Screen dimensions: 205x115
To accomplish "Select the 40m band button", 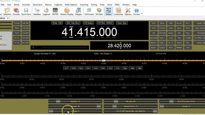I will click(95, 68).
